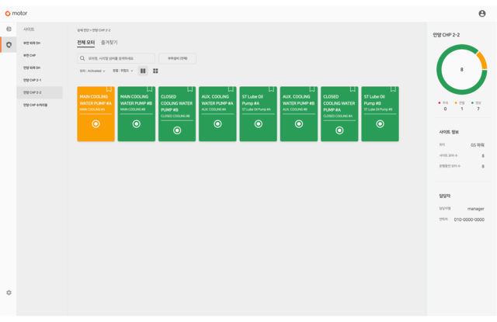
Task: Bookmark the ST Lube Oil Pump #A card
Action: point(271,89)
